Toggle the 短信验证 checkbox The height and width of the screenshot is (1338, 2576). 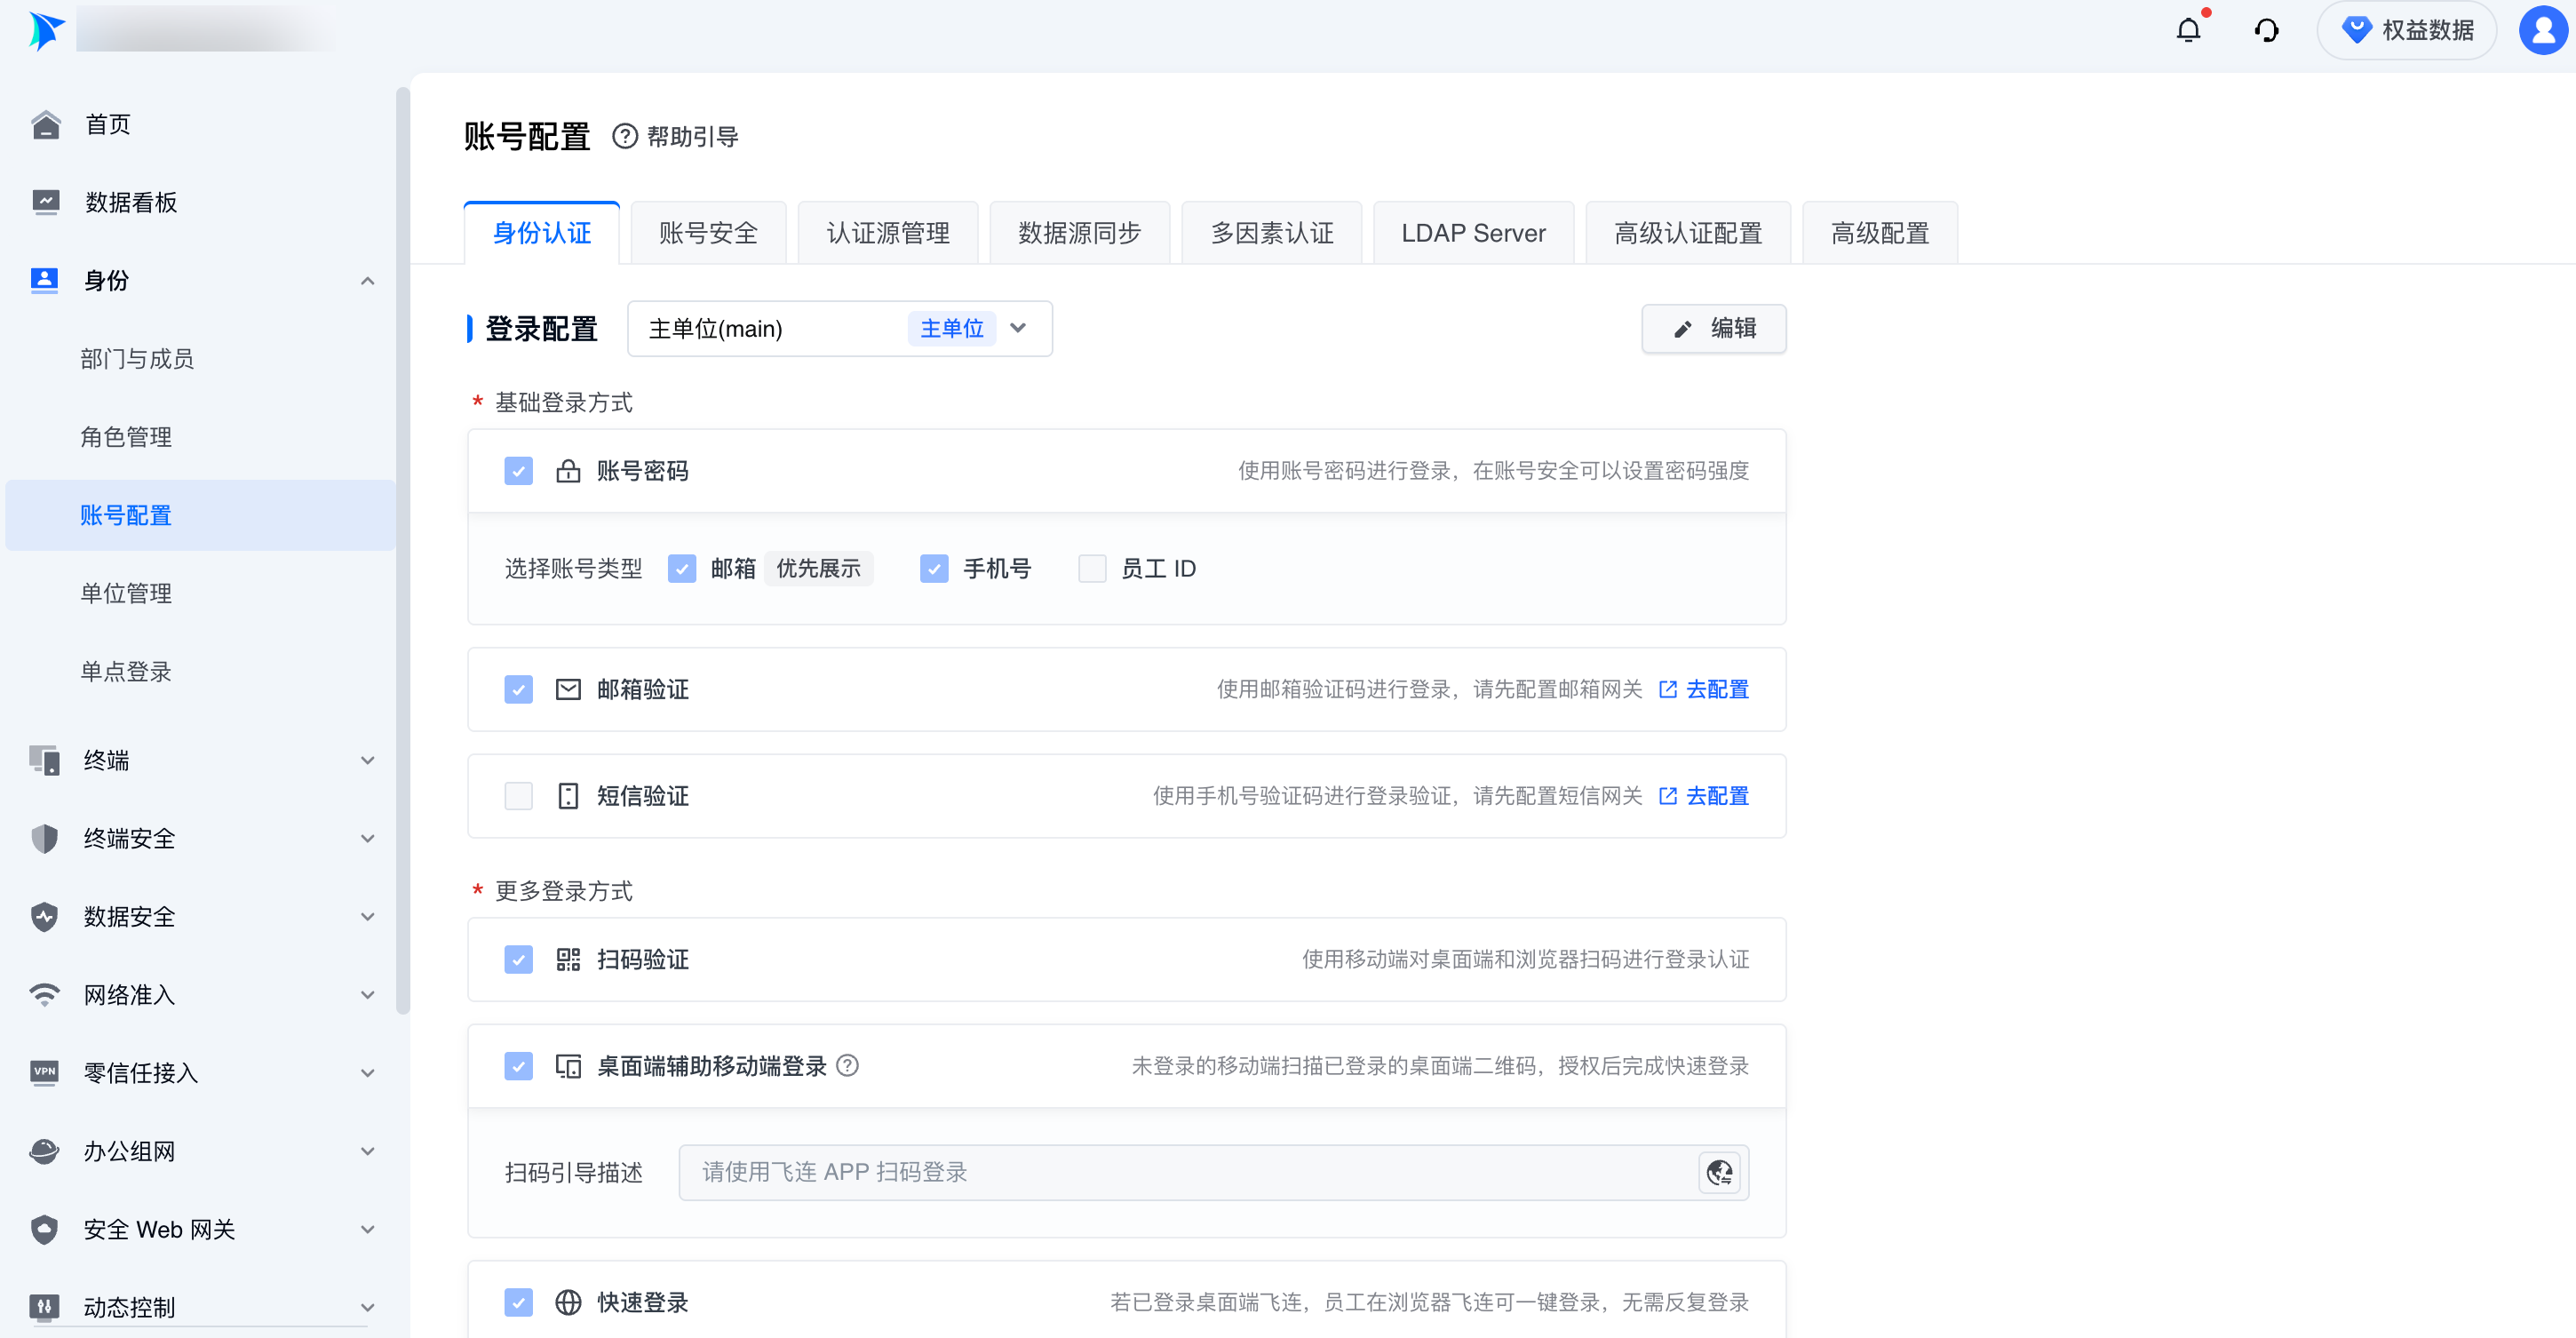(x=518, y=796)
